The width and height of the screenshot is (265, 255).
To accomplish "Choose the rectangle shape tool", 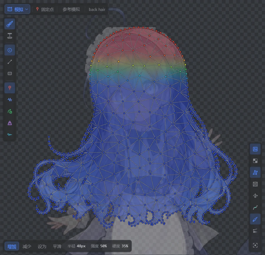I will pos(10,73).
